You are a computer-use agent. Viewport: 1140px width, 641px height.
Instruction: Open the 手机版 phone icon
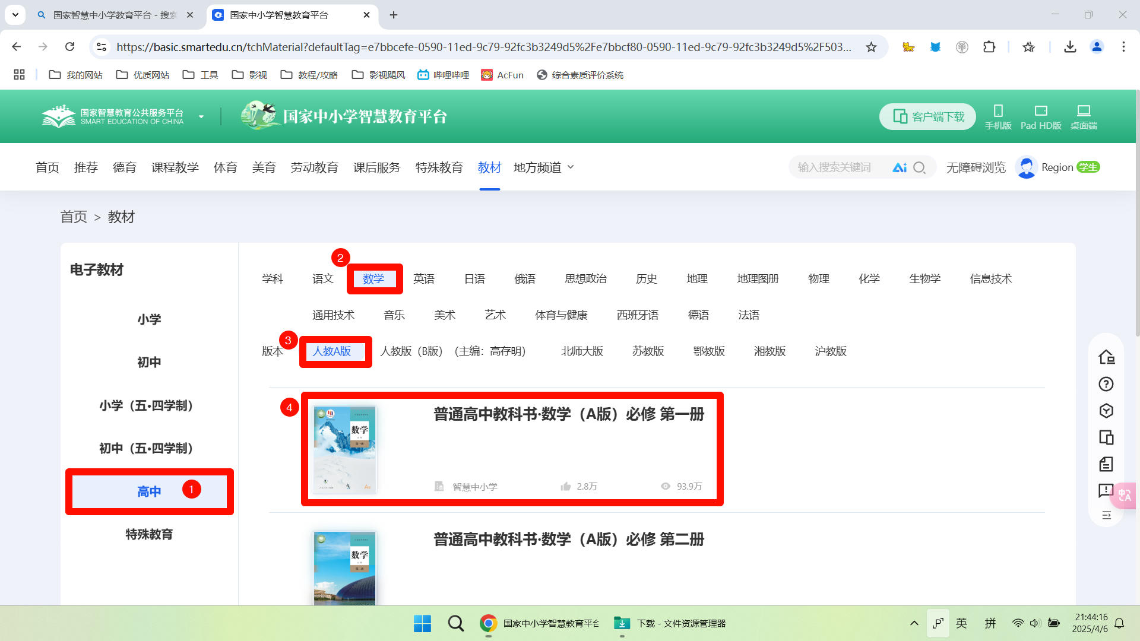998,116
